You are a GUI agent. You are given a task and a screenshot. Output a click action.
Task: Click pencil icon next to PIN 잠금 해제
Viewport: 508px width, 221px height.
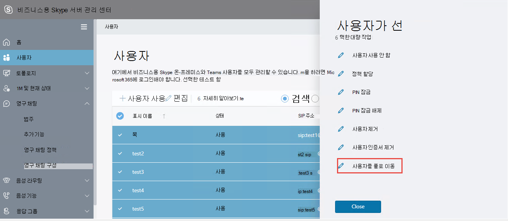tap(341, 110)
